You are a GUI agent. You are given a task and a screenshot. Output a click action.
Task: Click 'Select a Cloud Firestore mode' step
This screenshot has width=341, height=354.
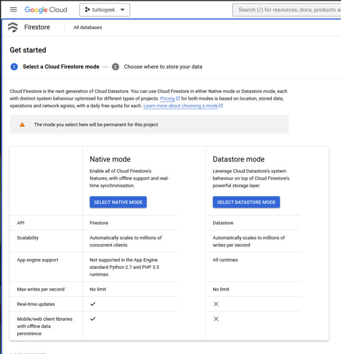(x=61, y=67)
